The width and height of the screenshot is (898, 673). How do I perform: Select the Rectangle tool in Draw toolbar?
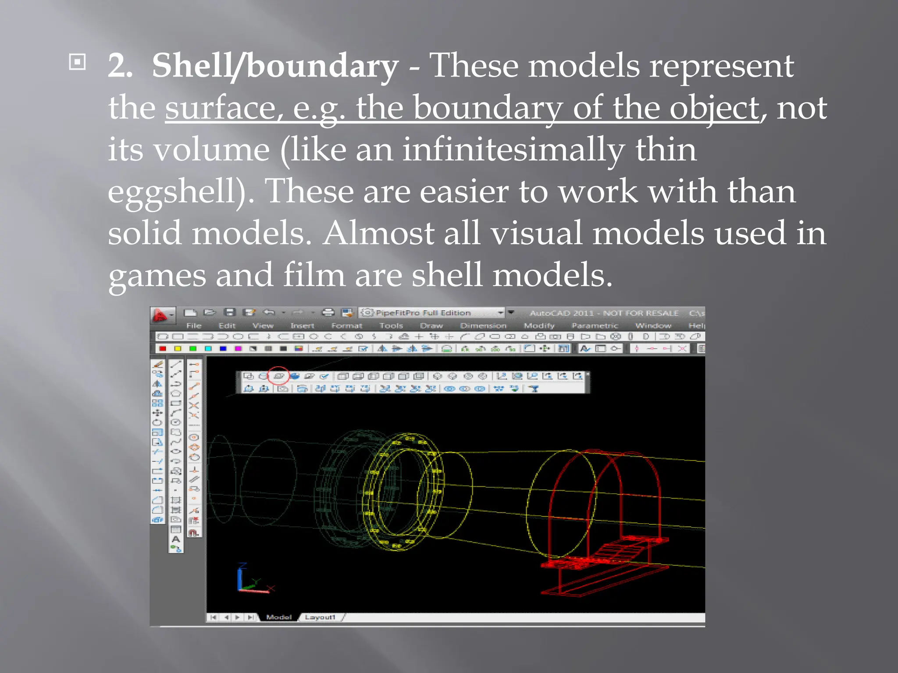pos(176,403)
